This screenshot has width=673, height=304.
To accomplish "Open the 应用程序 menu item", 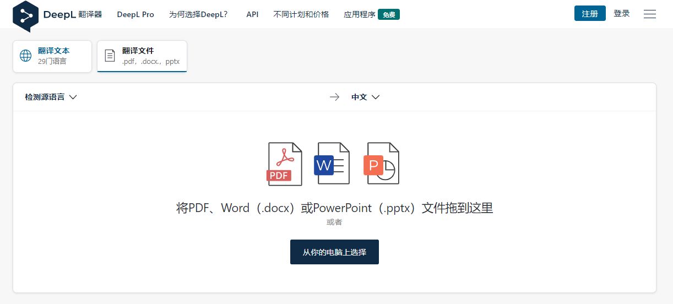I will click(x=360, y=14).
